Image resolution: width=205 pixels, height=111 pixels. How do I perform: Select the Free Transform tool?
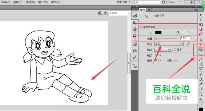coord(201,25)
